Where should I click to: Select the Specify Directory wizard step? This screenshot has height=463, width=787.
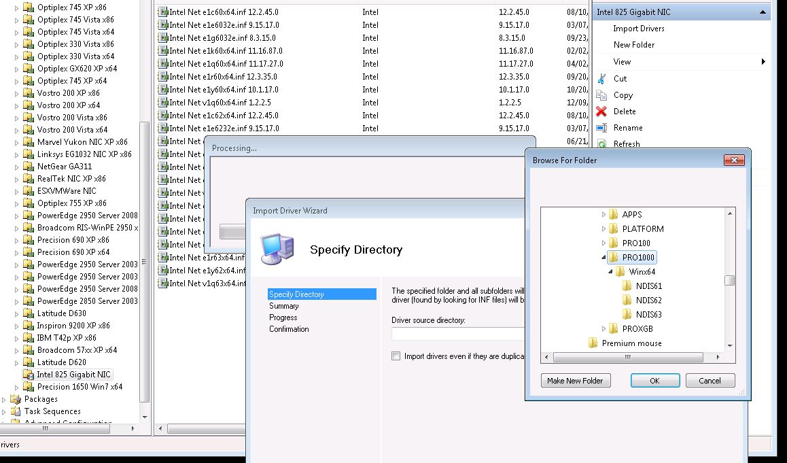click(321, 294)
